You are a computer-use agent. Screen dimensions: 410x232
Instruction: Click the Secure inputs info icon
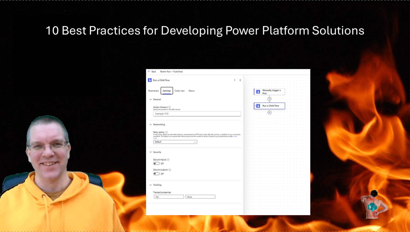pos(168,160)
